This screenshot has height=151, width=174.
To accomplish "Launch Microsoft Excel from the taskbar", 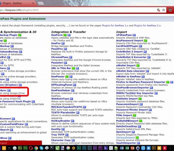I will click(x=127, y=148).
